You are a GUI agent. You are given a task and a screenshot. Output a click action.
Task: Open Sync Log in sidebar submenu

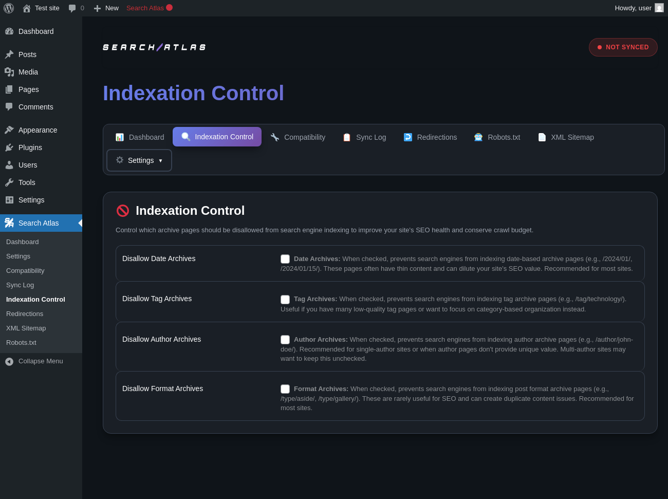click(20, 285)
